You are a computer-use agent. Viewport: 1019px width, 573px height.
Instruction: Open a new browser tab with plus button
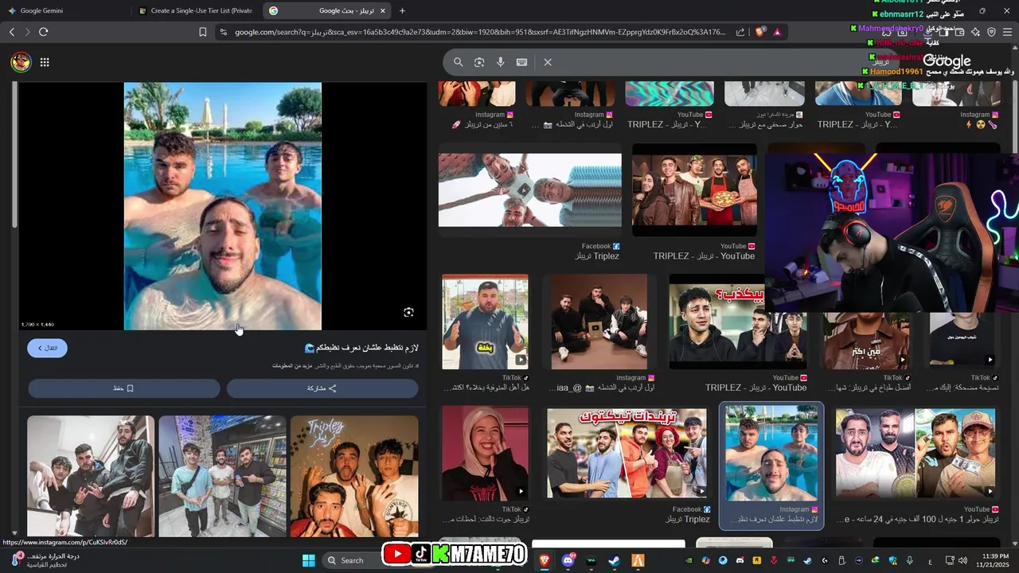click(x=402, y=10)
